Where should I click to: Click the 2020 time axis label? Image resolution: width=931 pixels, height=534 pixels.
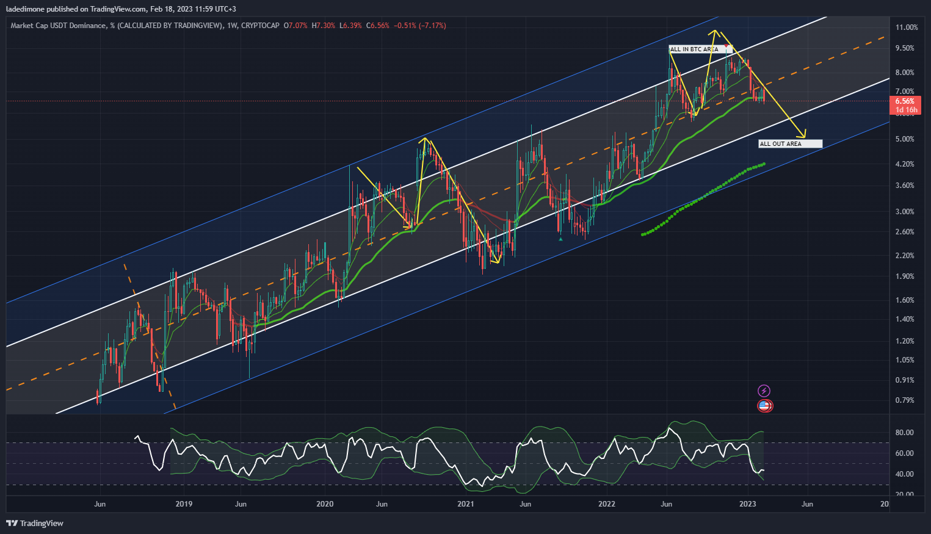(325, 504)
